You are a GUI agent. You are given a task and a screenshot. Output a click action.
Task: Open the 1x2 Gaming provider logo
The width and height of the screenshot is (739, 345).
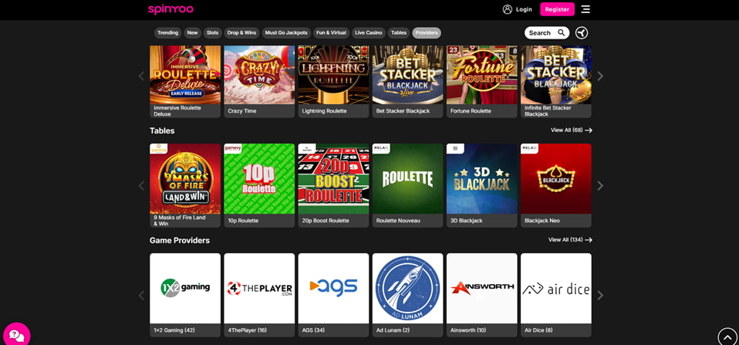[x=185, y=288]
